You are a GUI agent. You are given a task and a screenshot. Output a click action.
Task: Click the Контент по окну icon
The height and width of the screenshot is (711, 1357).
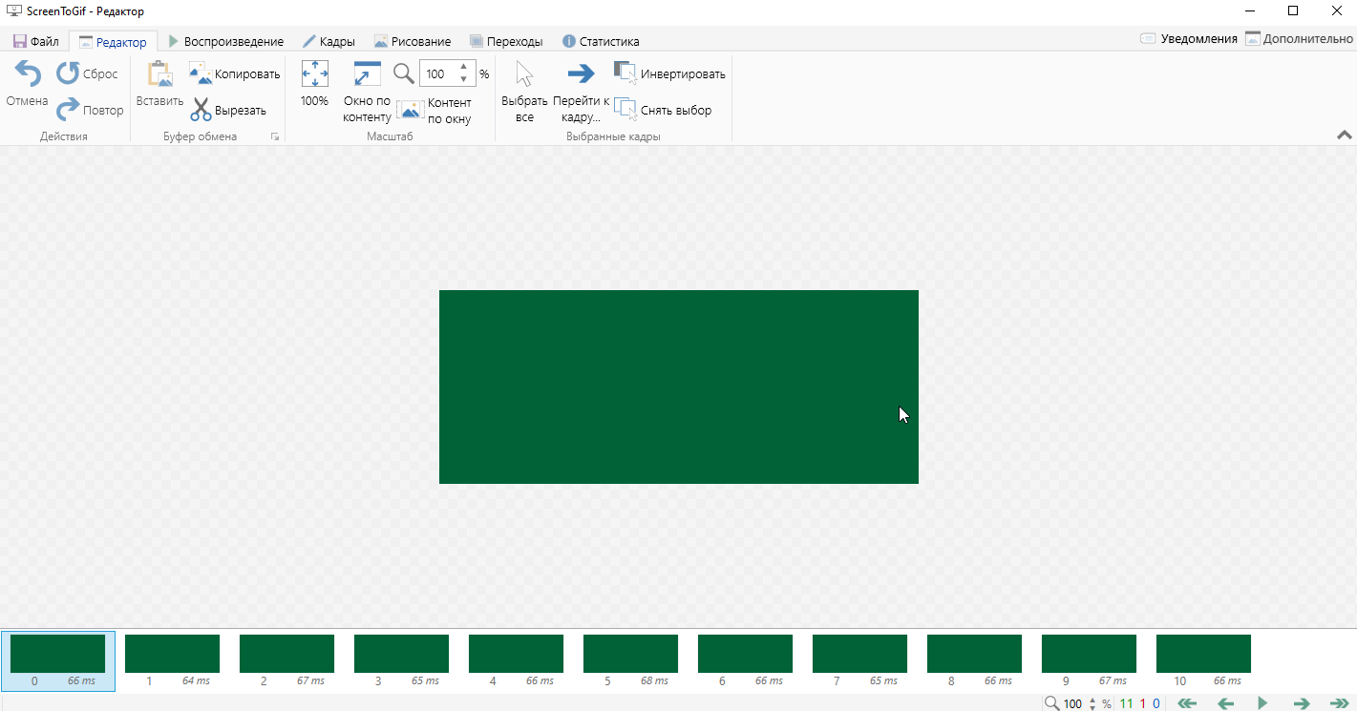click(x=410, y=110)
